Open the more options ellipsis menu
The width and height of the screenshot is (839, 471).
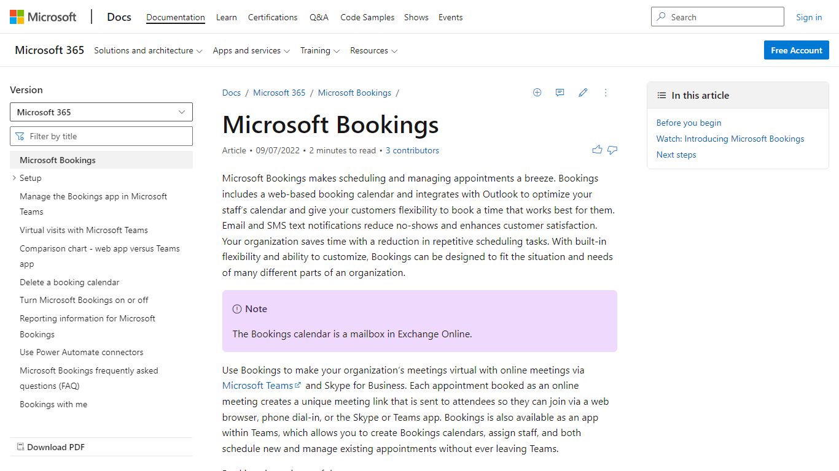click(606, 93)
